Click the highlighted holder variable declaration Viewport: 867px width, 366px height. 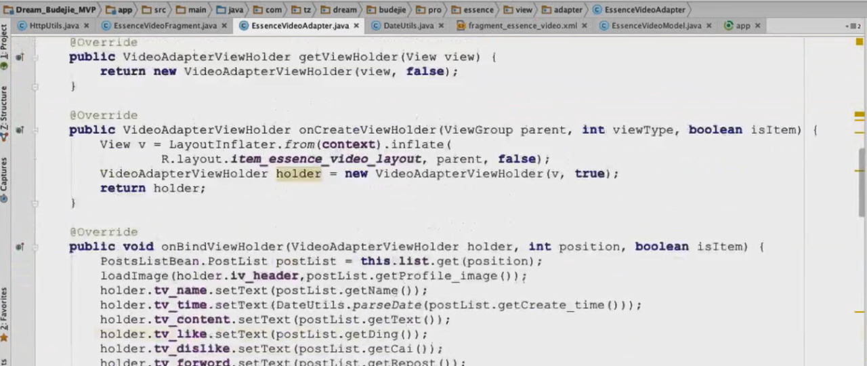[298, 174]
